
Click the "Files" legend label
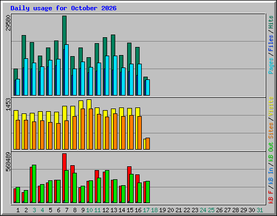(x=271, y=43)
